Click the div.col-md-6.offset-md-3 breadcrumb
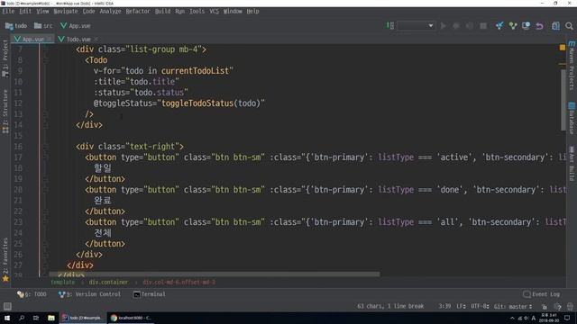The height and width of the screenshot is (324, 577). pyautogui.click(x=179, y=282)
